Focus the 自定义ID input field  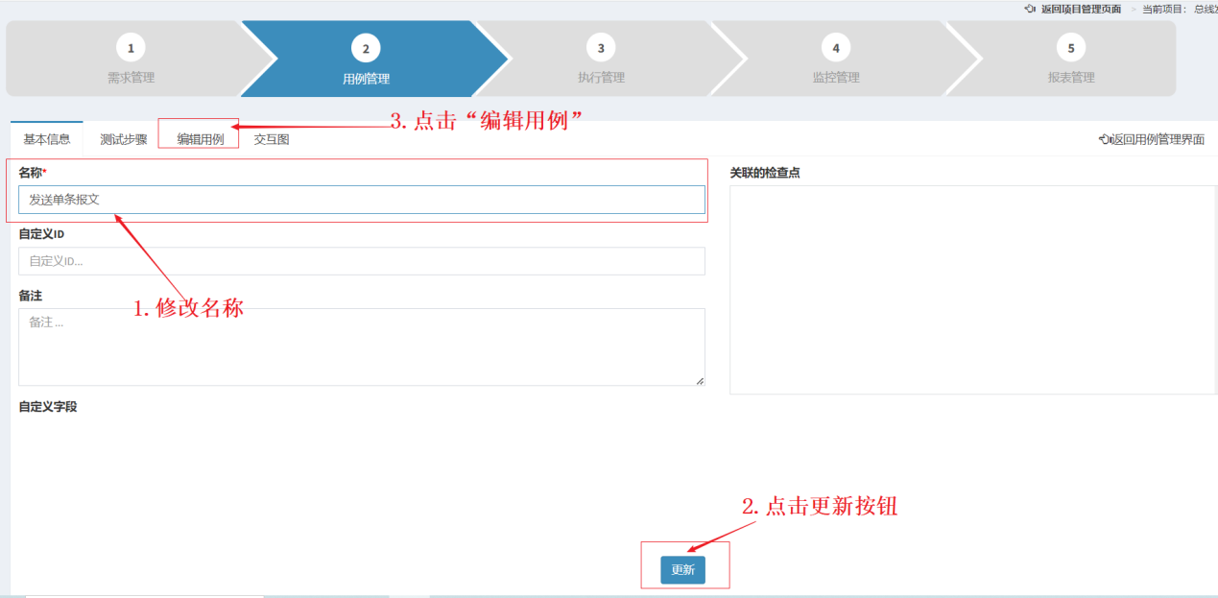(x=362, y=261)
